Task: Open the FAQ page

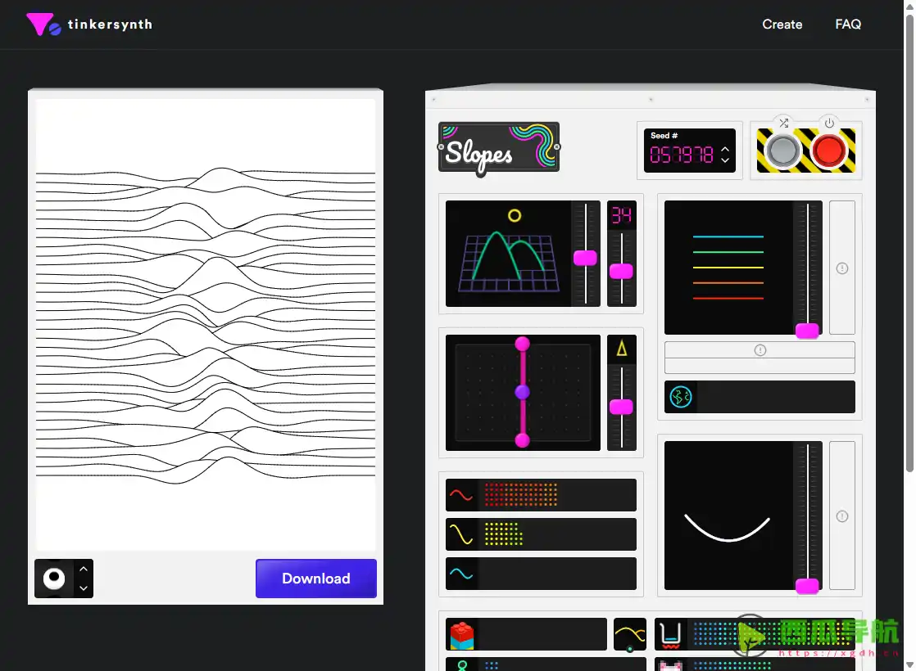Action: [847, 25]
